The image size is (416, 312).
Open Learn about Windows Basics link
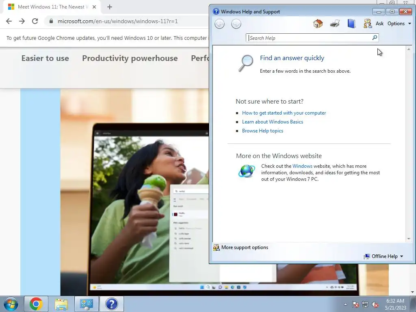pos(273,122)
